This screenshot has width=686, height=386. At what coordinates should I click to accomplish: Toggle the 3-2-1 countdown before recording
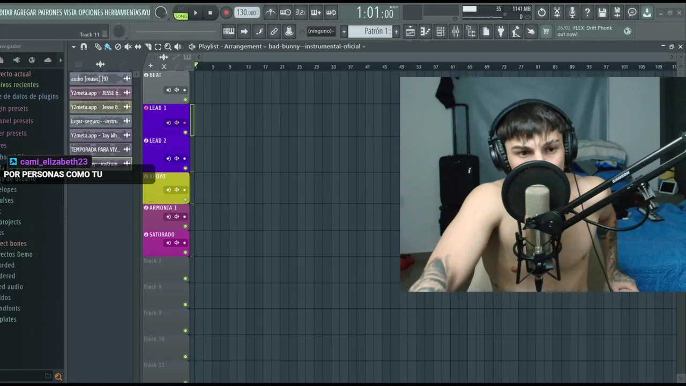coord(301,12)
